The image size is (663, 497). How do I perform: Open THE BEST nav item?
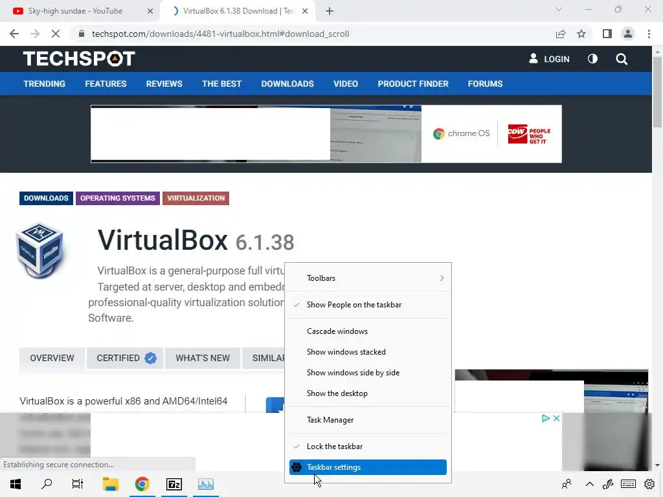click(221, 83)
